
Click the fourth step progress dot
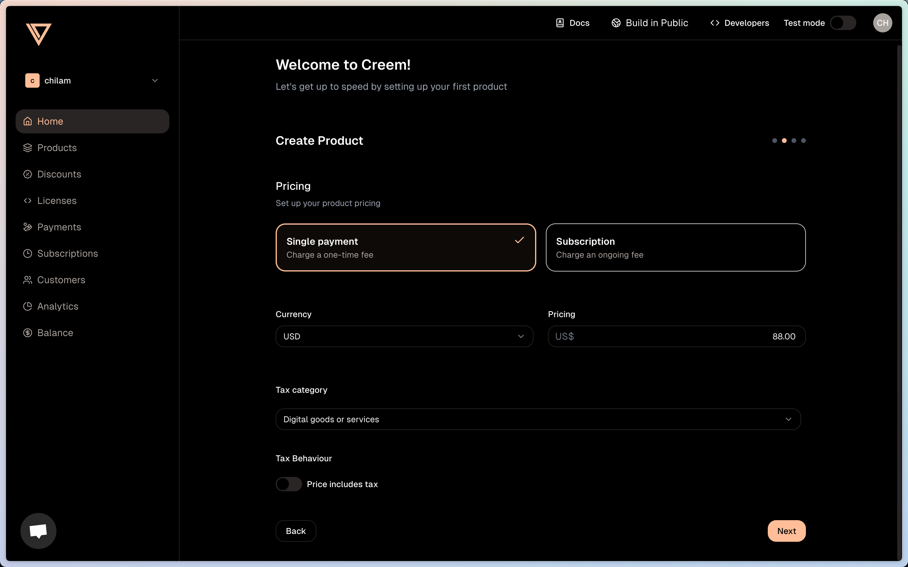(x=804, y=141)
